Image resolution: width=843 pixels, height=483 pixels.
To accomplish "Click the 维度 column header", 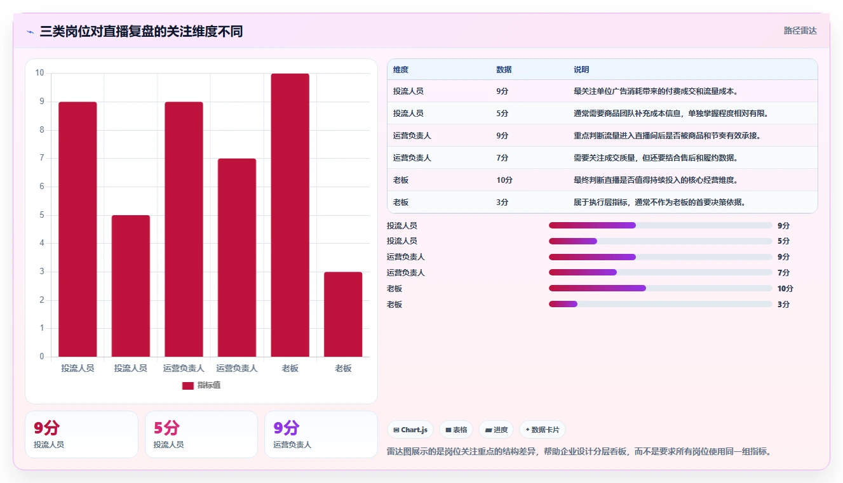I will point(401,69).
